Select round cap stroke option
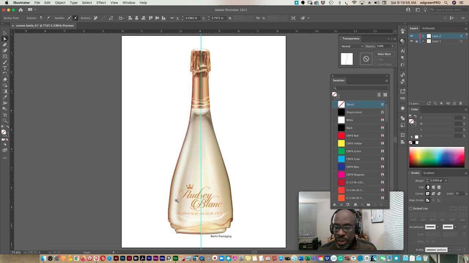The width and height of the screenshot is (469, 263). click(433, 187)
